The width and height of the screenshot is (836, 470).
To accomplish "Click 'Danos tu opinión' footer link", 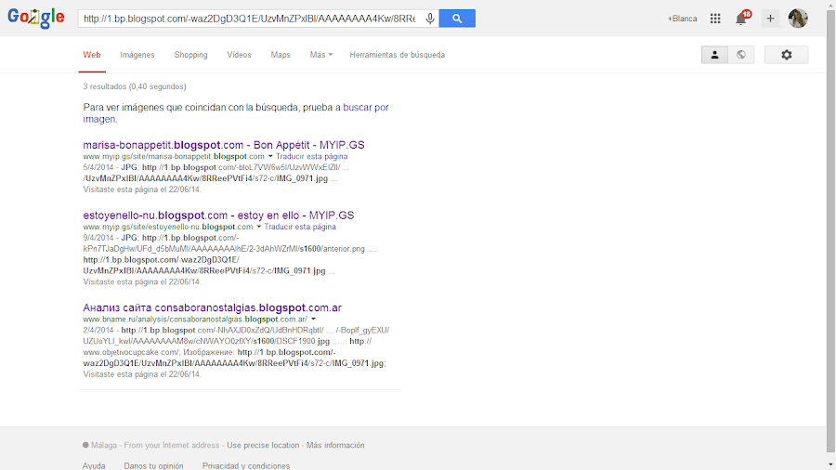I will click(x=153, y=465).
